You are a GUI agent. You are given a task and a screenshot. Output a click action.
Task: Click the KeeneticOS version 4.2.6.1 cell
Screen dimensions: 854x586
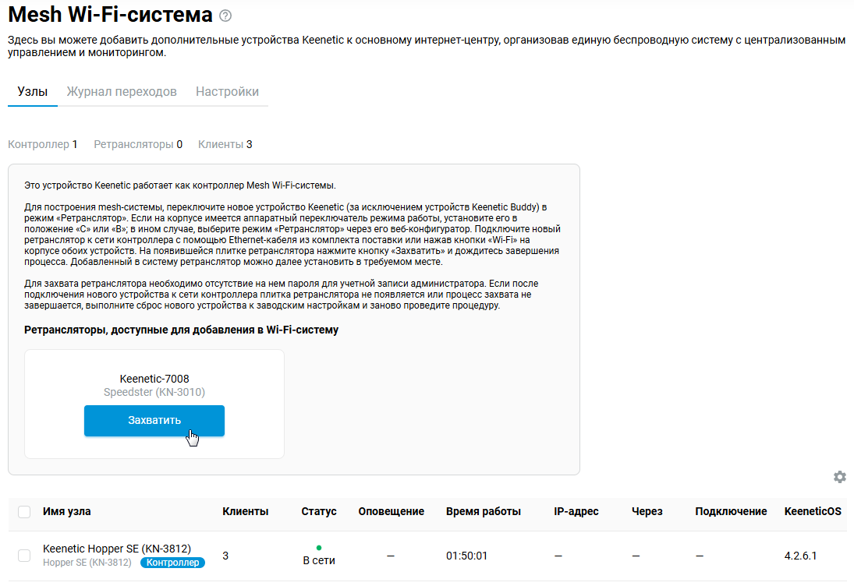[802, 556]
